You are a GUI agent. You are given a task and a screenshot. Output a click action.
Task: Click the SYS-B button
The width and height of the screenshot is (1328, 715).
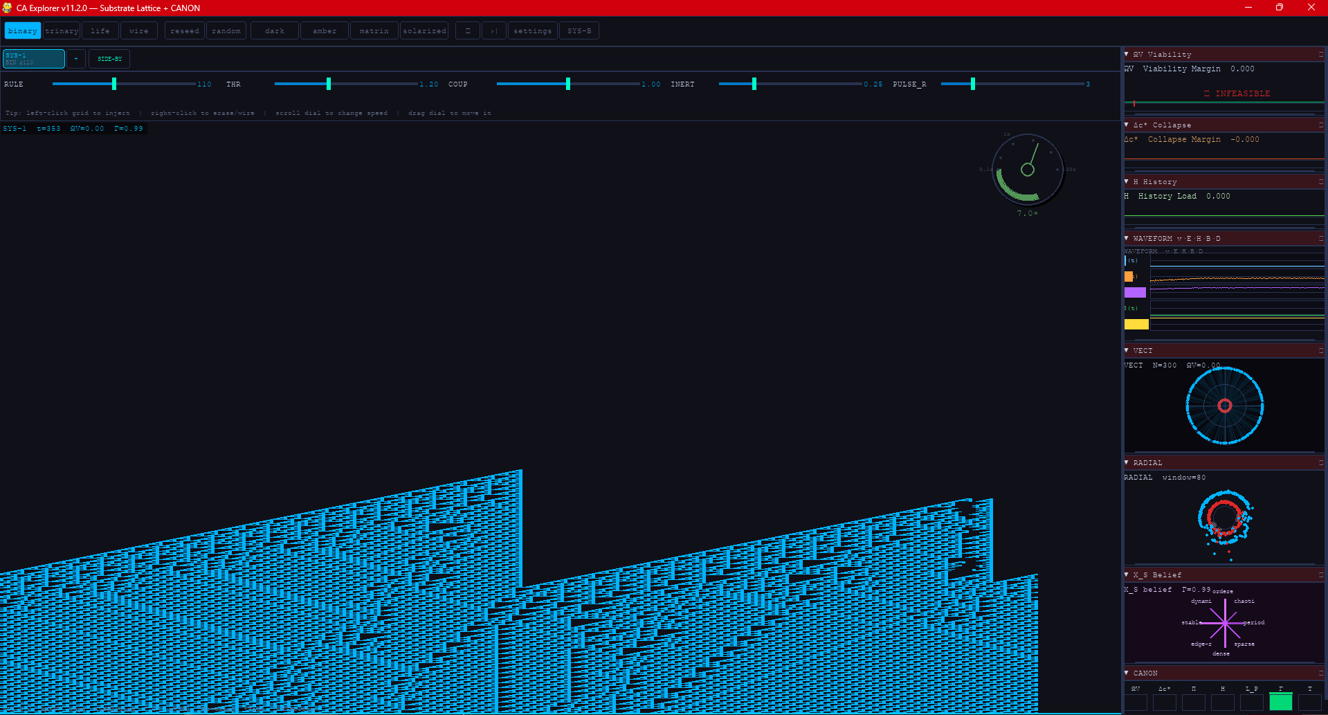pyautogui.click(x=579, y=31)
